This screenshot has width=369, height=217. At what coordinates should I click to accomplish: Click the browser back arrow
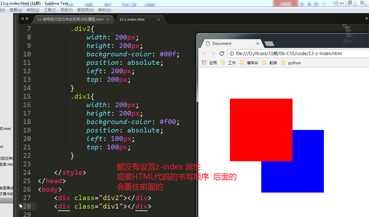pyautogui.click(x=204, y=54)
